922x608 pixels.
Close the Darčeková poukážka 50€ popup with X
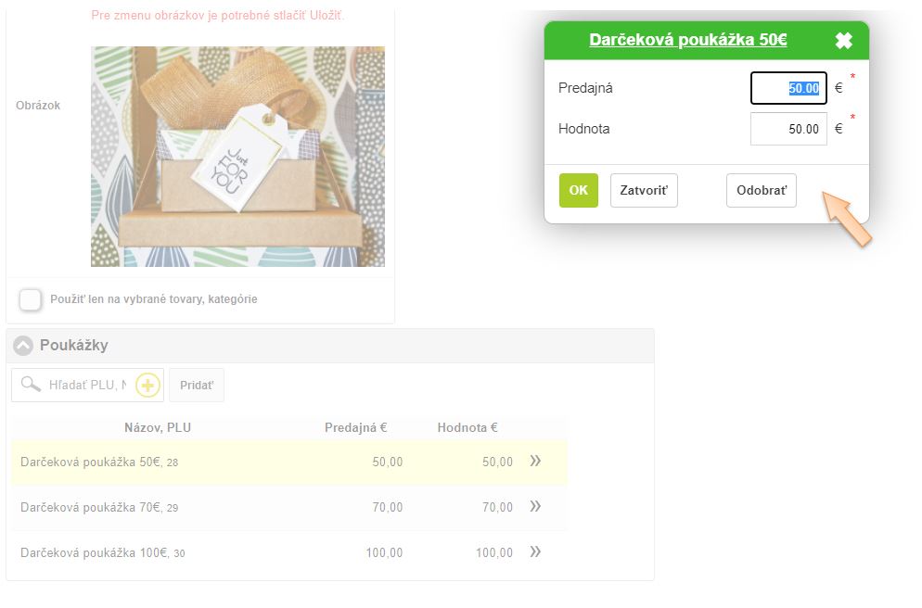(843, 41)
